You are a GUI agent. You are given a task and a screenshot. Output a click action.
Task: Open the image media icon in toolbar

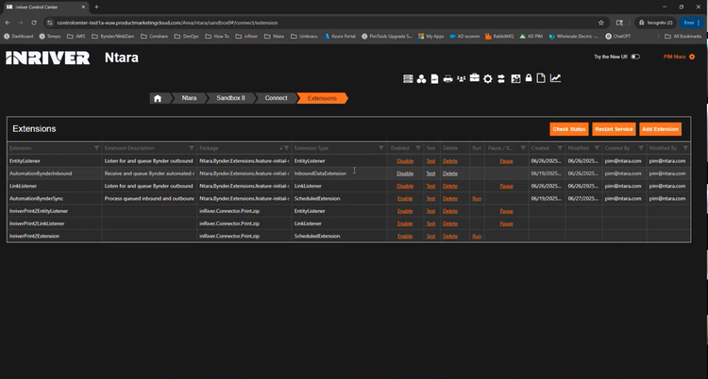515,79
